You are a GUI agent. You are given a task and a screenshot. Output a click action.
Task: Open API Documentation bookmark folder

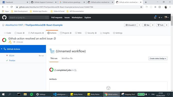click(75, 11)
